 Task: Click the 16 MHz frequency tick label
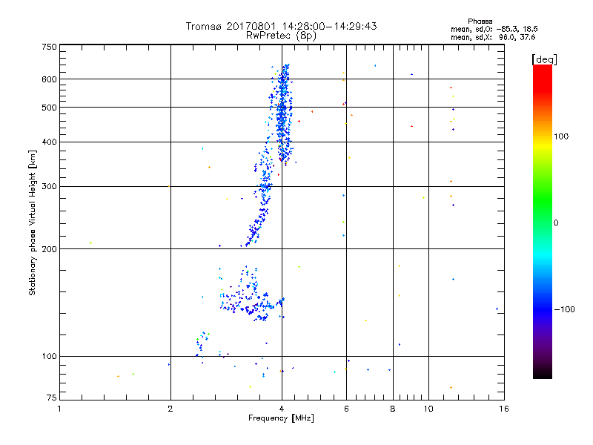coord(504,409)
